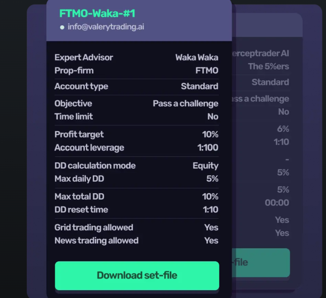
Task: Click the bullet dot before the email
Action: [x=62, y=27]
